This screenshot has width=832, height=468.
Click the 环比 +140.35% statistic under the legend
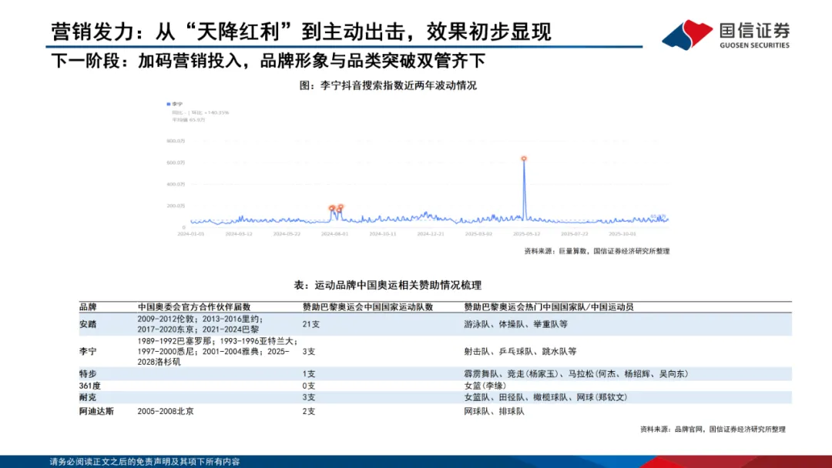[210, 112]
